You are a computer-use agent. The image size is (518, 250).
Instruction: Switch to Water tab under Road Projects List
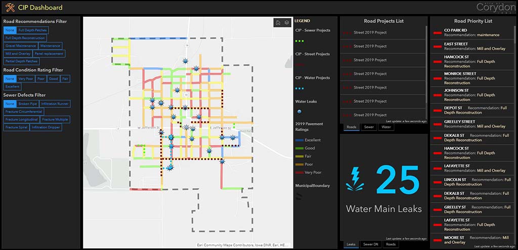[386, 127]
